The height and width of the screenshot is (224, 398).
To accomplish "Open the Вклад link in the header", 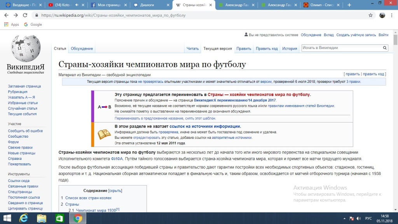I will click(328, 35).
